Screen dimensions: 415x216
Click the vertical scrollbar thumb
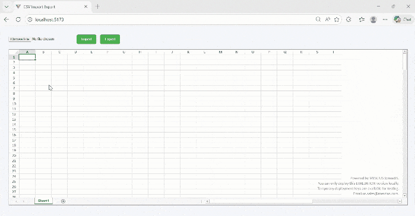(x=405, y=62)
